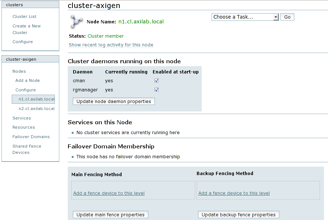Open Services in the cluster-axigen panel
This screenshot has height=220, width=328.
pos(22,118)
